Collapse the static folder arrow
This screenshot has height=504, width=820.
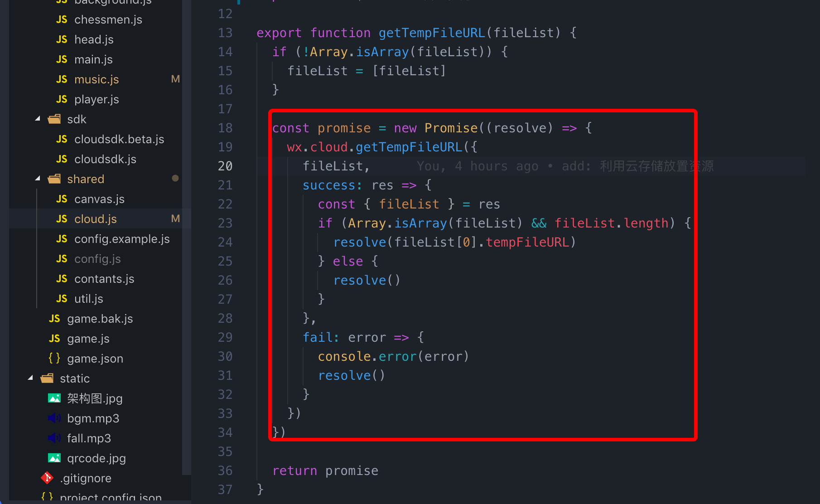pos(30,378)
